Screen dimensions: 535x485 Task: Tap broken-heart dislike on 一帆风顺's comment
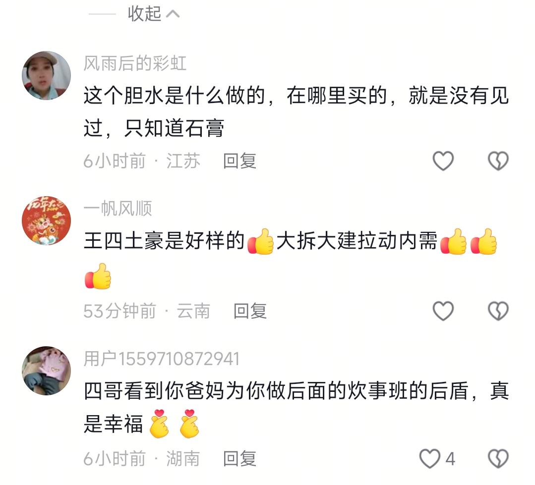(498, 311)
